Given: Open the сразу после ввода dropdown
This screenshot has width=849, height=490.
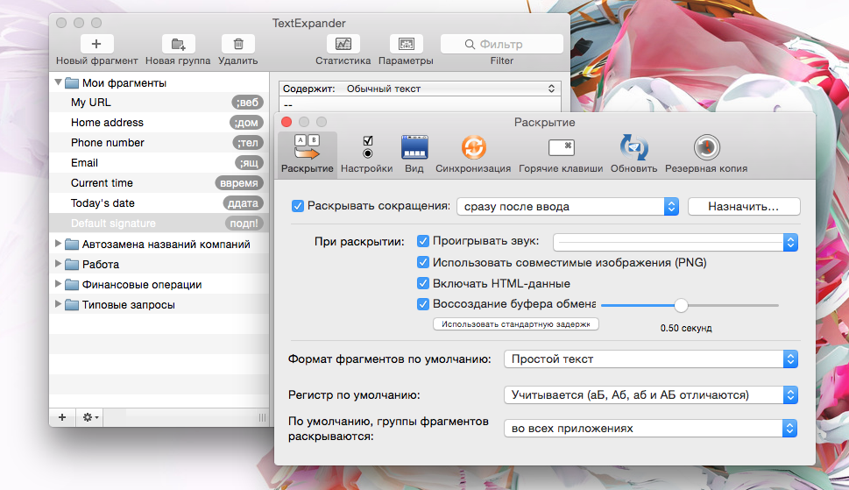Looking at the screenshot, I should tap(568, 206).
